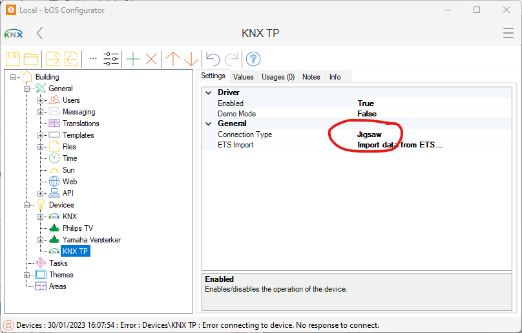Collapse the Driver property section
Screen dimensions: 522x333
click(208, 92)
